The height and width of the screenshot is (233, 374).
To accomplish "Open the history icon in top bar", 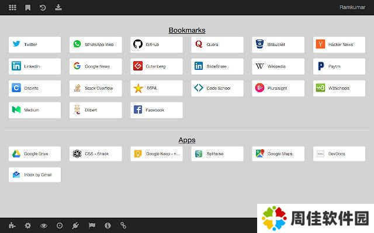I will click(x=43, y=8).
